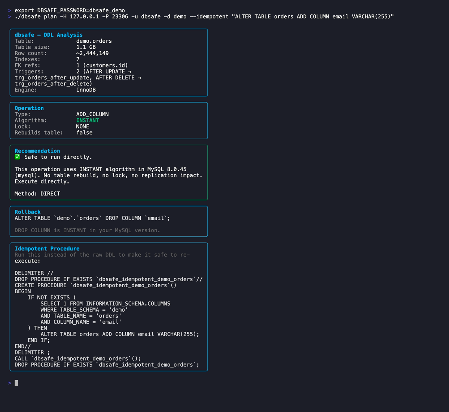This screenshot has height=412, width=449.
Task: Click the engine value 'InnoDB'
Action: tap(86, 90)
